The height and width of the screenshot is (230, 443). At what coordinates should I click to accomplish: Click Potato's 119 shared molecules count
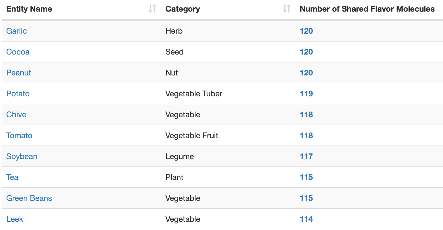[x=306, y=94]
